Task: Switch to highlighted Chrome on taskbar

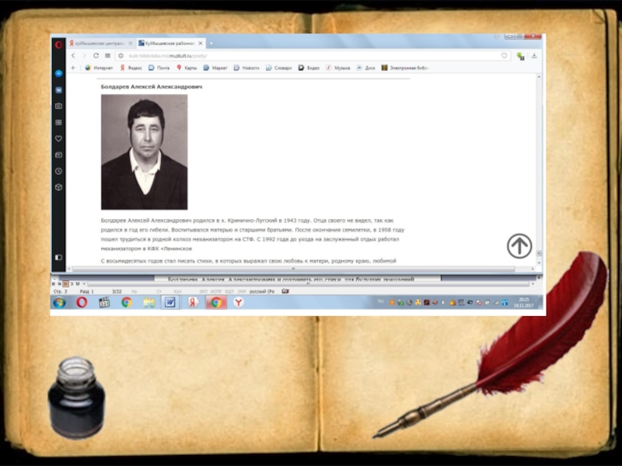Action: tap(216, 303)
